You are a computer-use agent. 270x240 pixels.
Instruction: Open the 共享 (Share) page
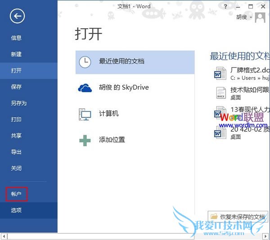[29, 136]
